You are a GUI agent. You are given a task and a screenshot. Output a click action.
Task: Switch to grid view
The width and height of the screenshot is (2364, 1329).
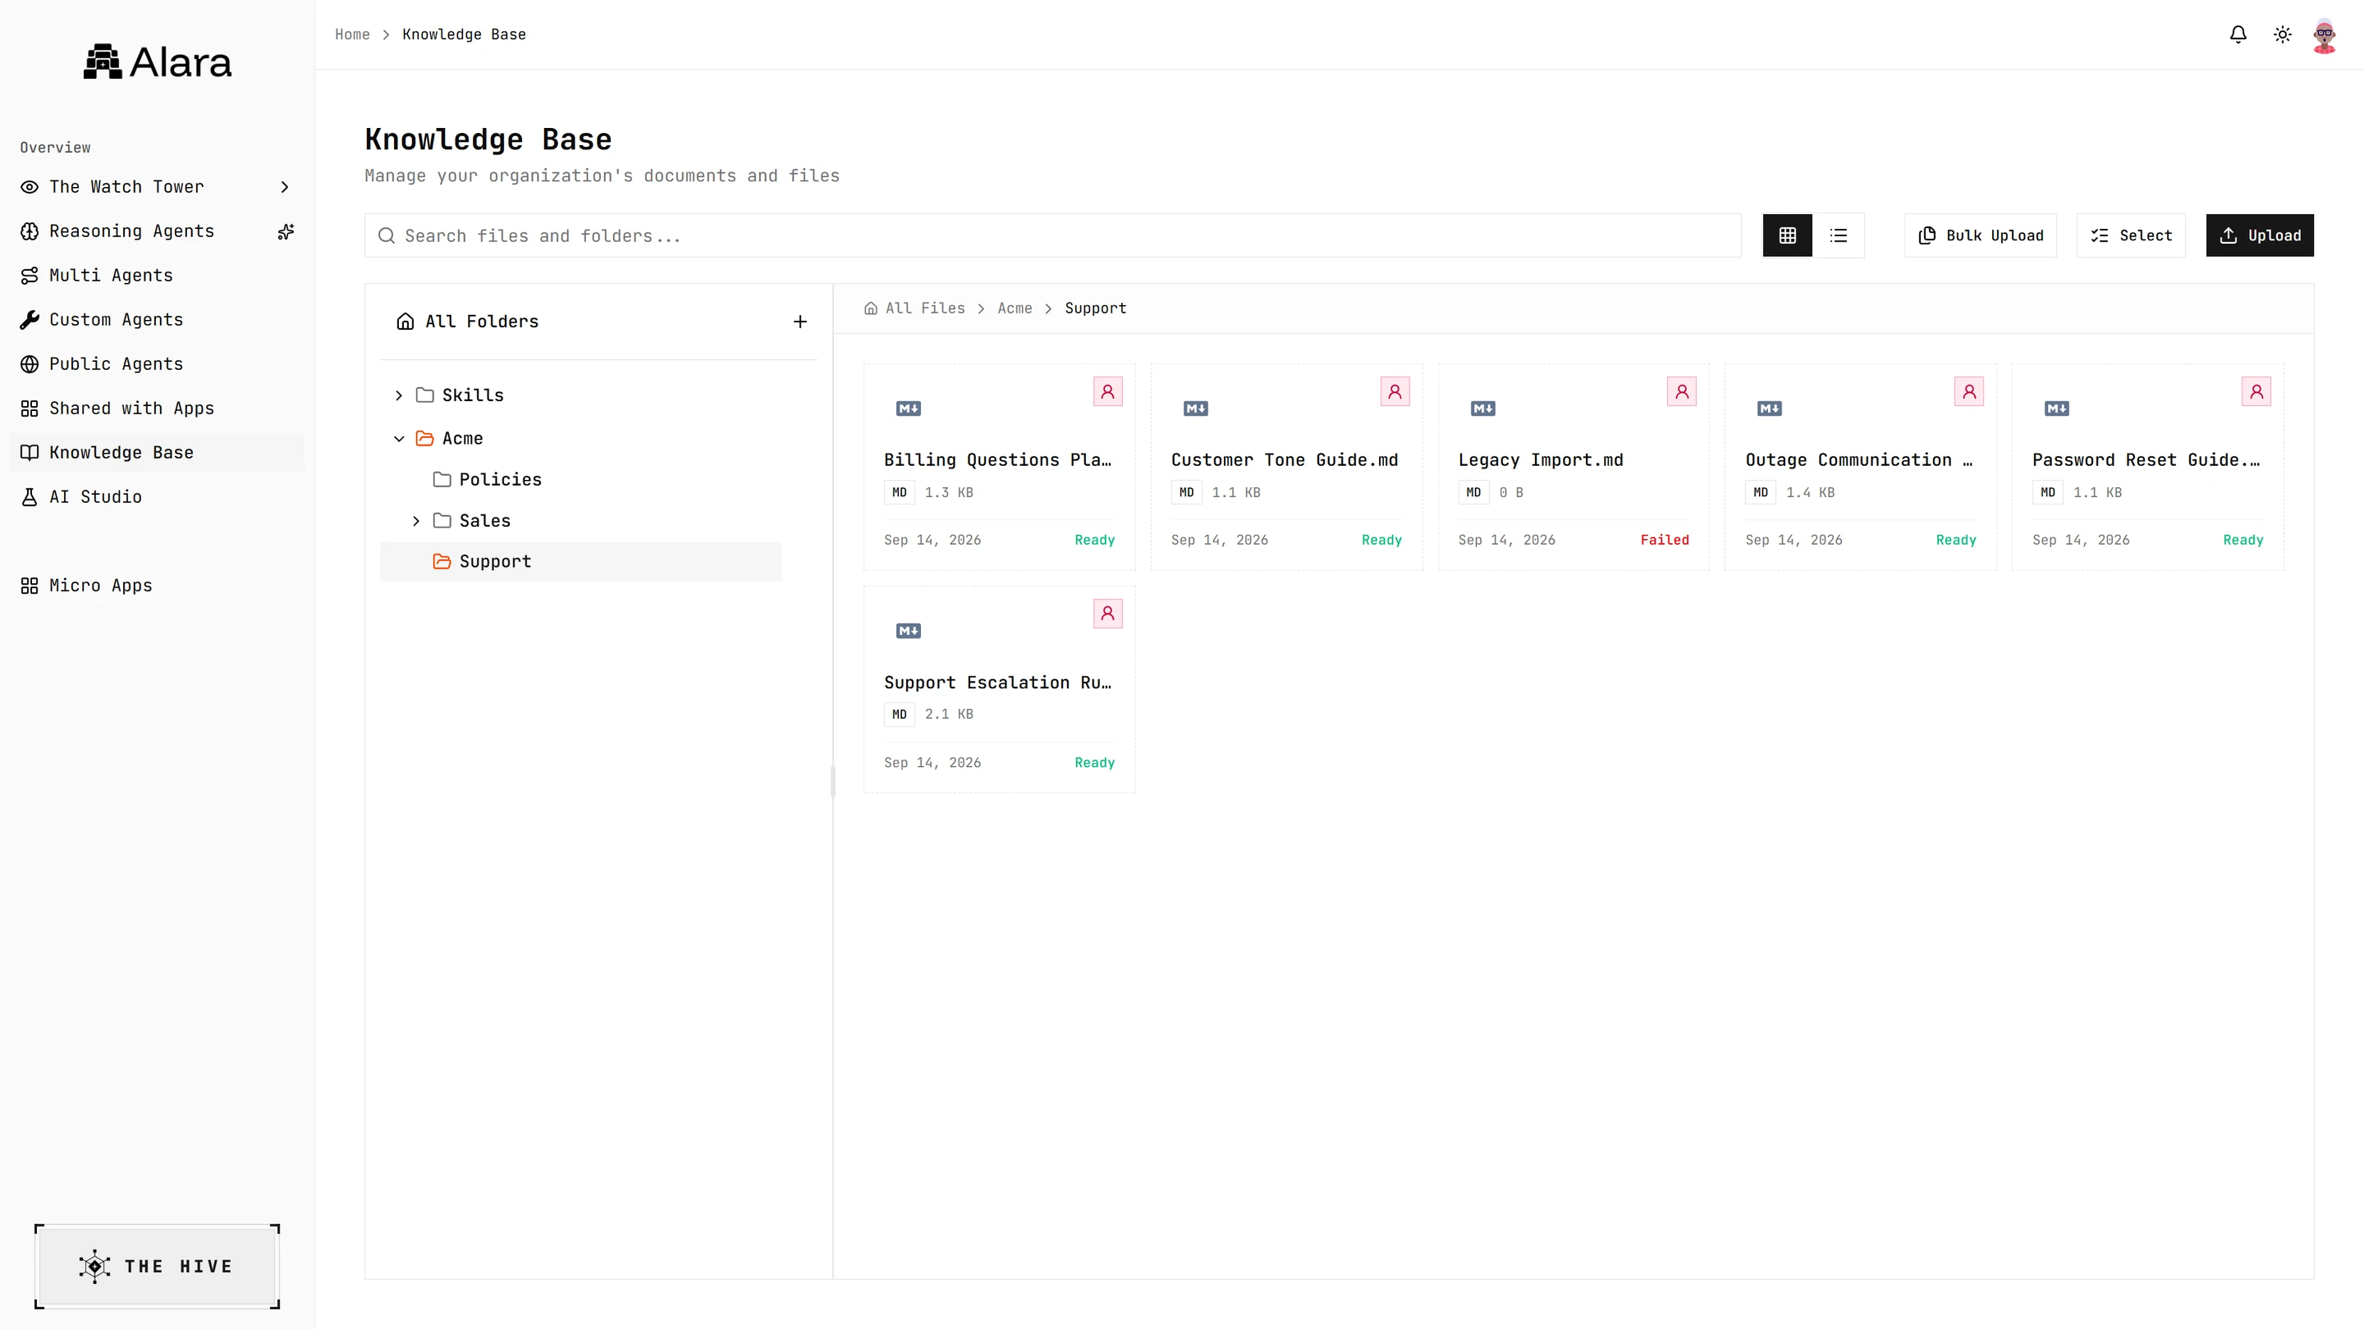click(x=1787, y=235)
